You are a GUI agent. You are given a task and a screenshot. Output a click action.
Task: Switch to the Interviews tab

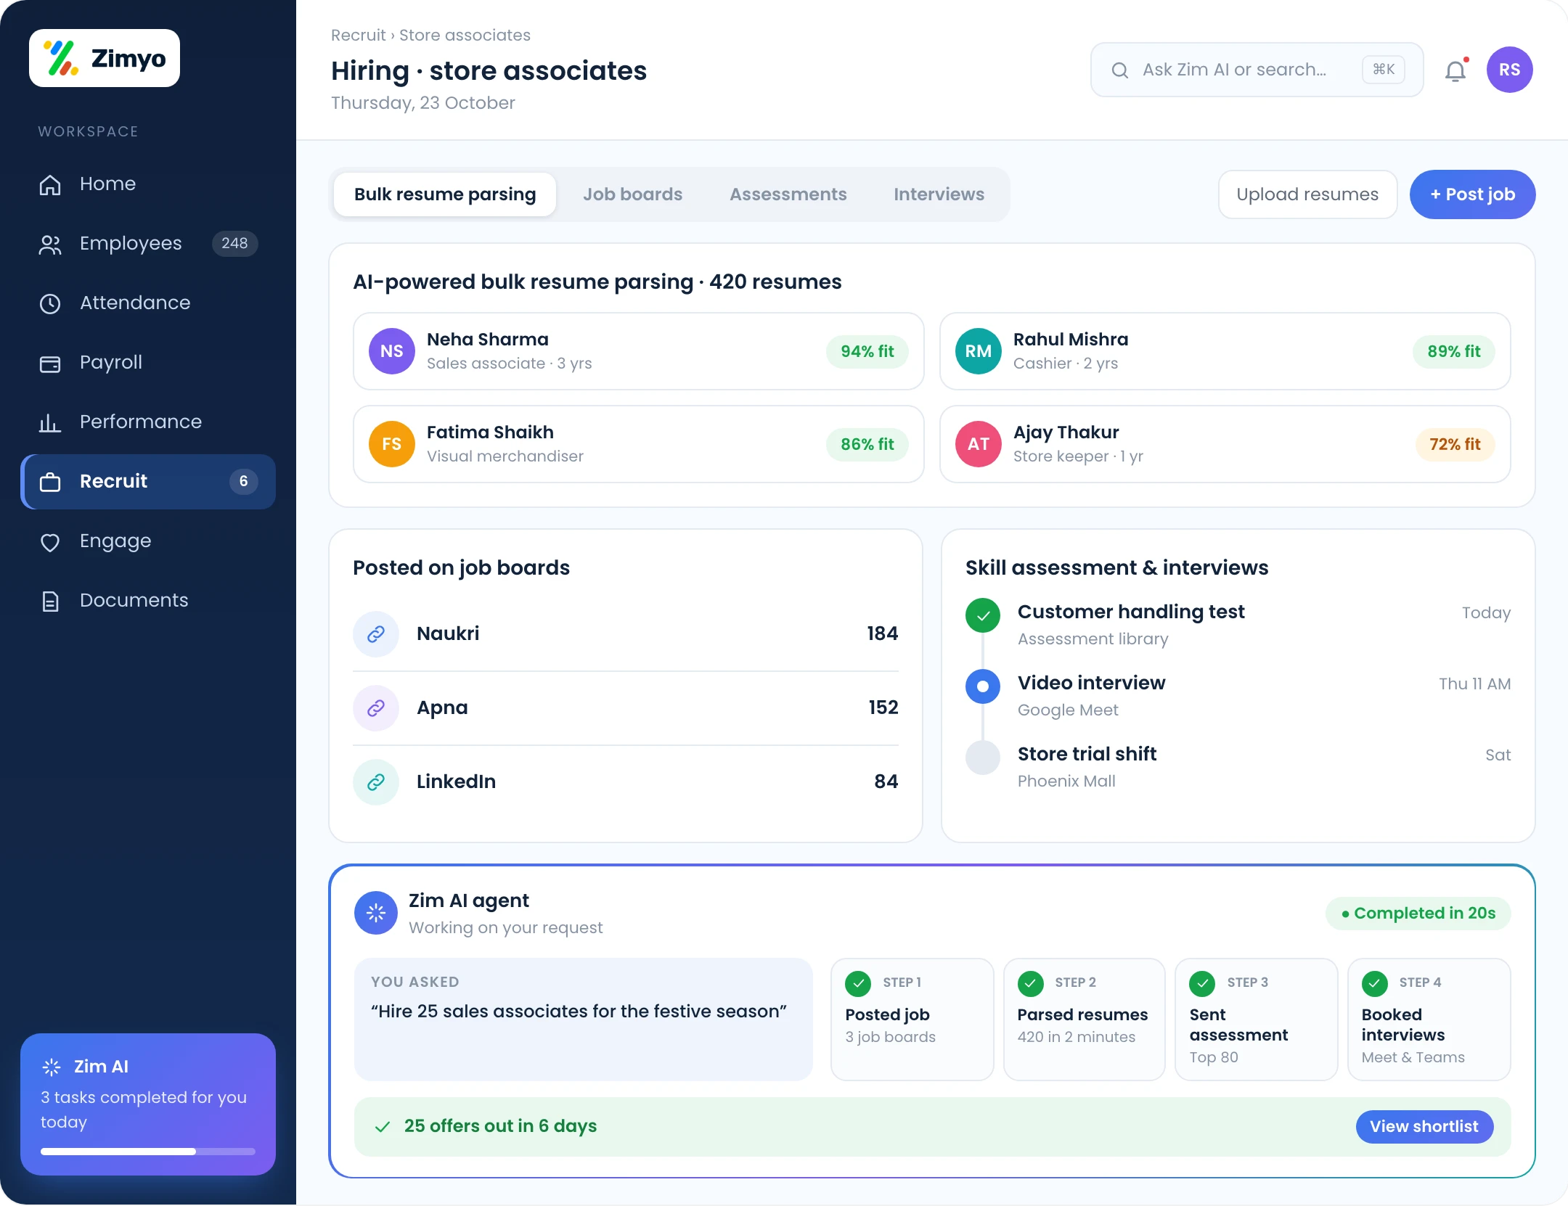[x=939, y=194]
